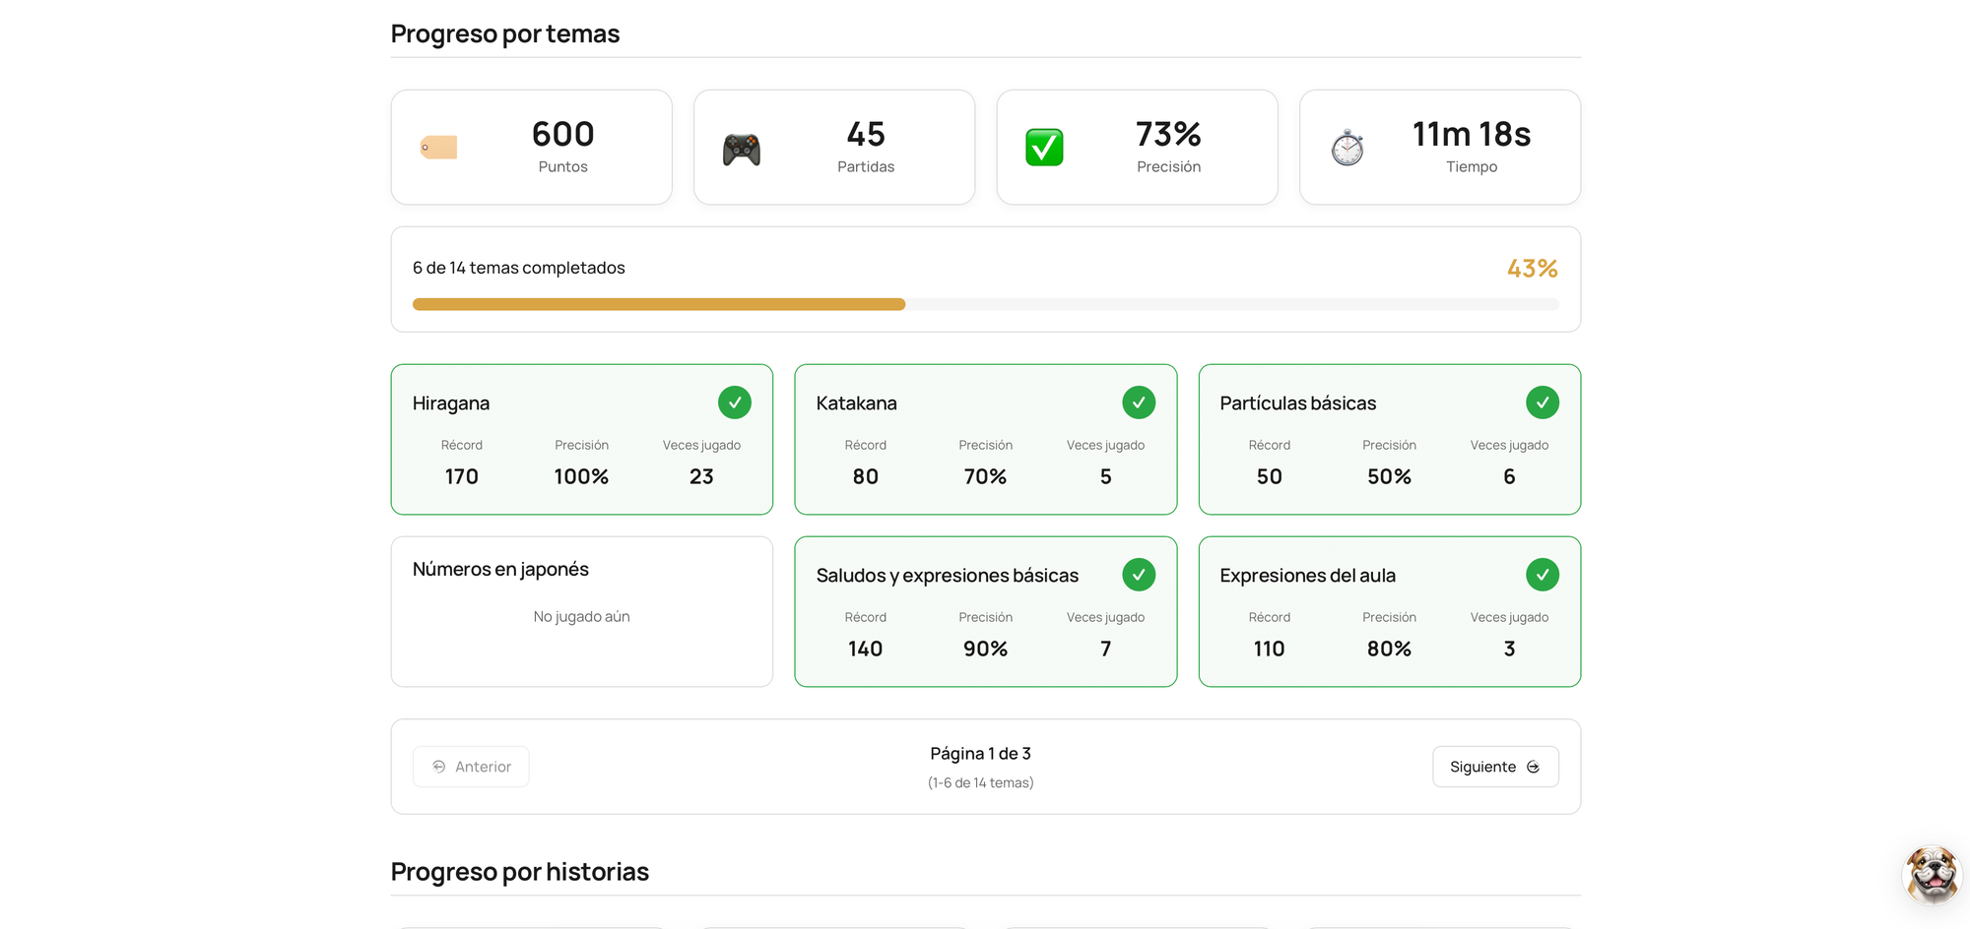Click the 43% completion percentage
This screenshot has height=929, width=1970.
(1532, 269)
